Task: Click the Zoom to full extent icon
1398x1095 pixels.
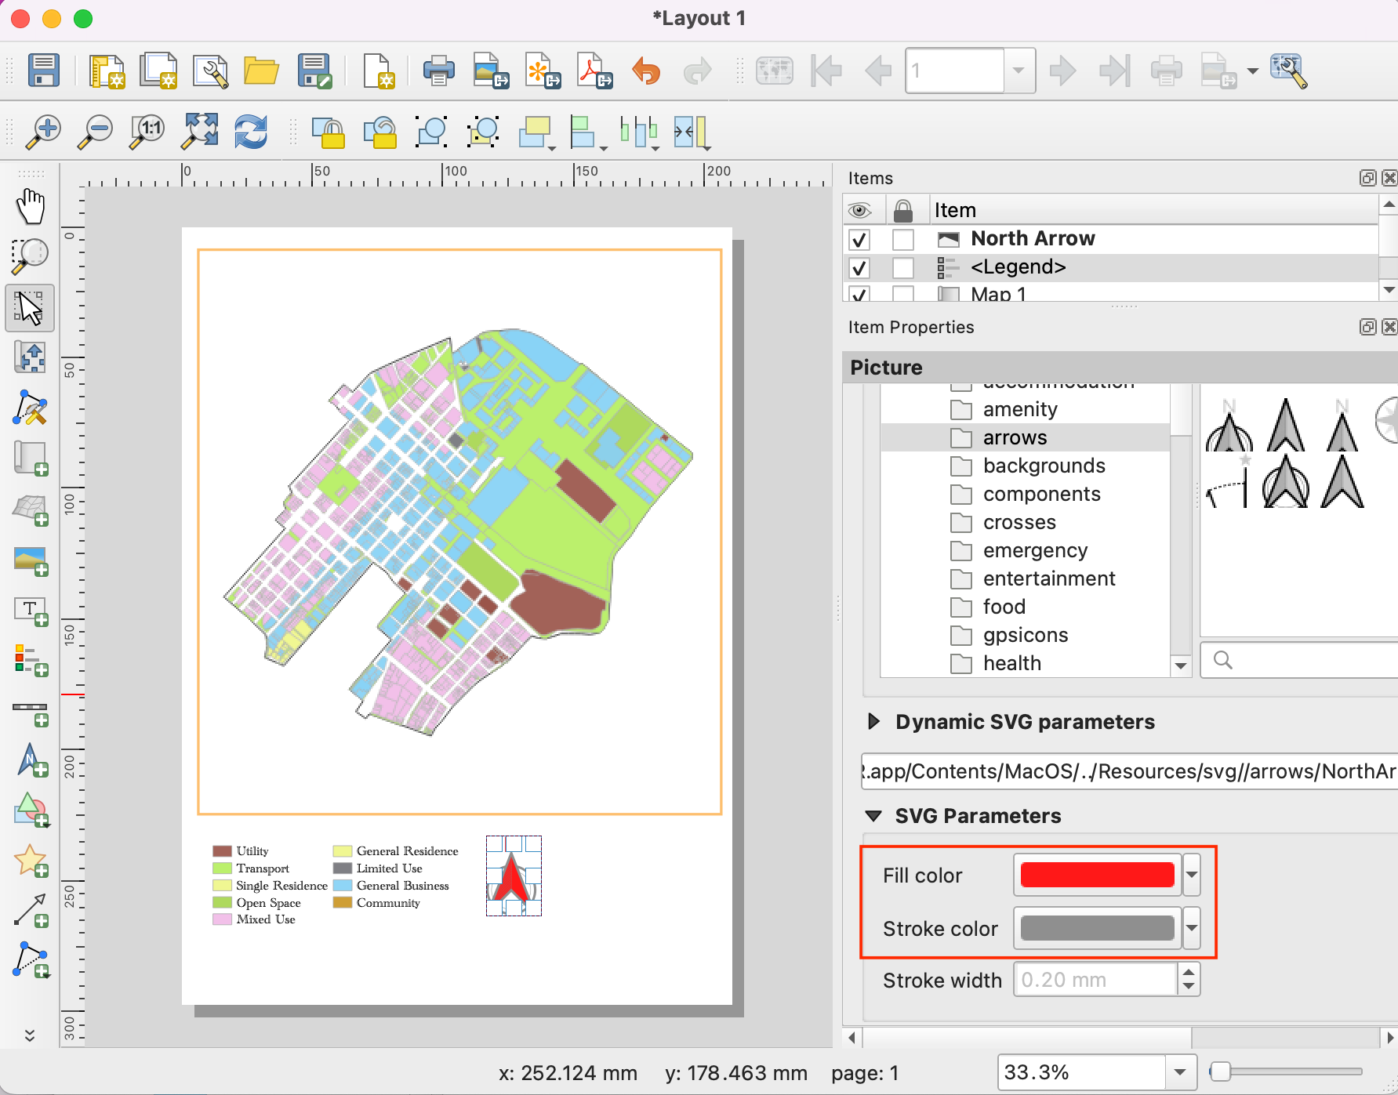Action: coord(200,132)
